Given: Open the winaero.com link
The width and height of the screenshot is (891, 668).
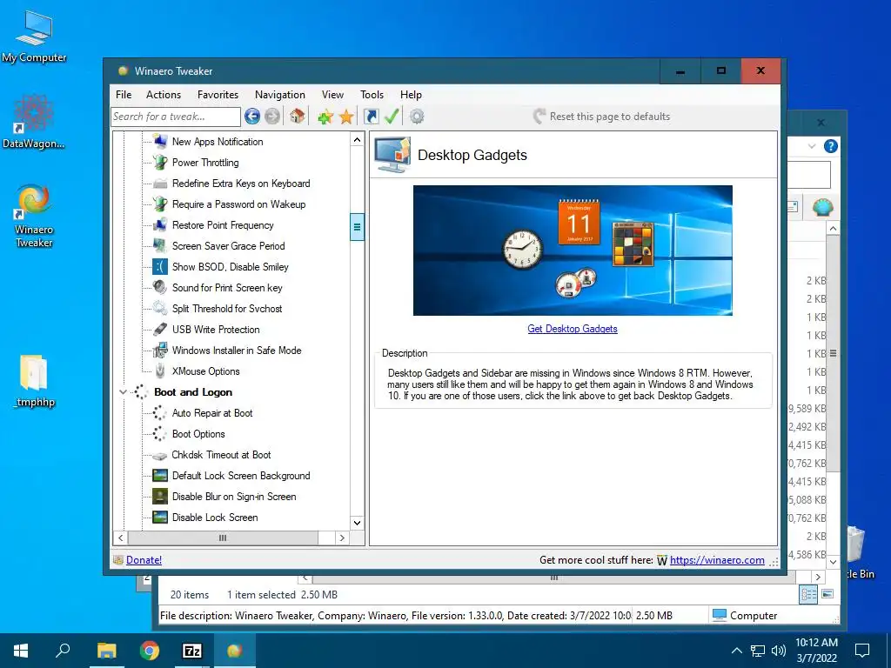Looking at the screenshot, I should click(717, 560).
